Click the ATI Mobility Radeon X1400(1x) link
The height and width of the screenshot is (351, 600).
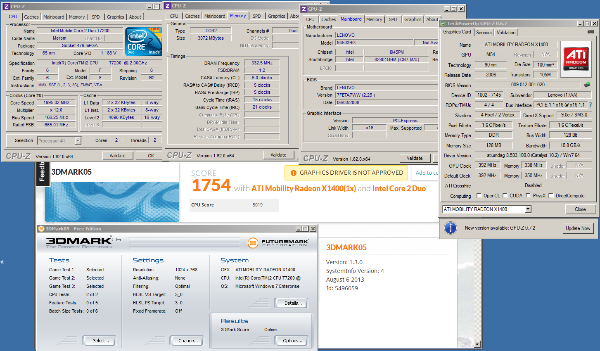[304, 189]
